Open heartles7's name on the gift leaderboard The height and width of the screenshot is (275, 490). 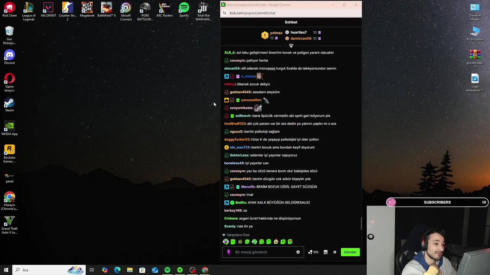pyautogui.click(x=299, y=32)
